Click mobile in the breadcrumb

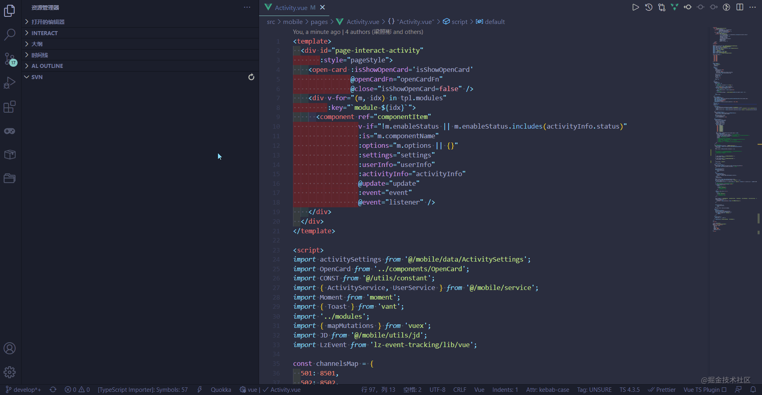(293, 22)
